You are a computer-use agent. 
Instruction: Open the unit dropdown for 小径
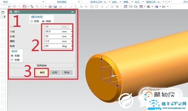(72, 32)
